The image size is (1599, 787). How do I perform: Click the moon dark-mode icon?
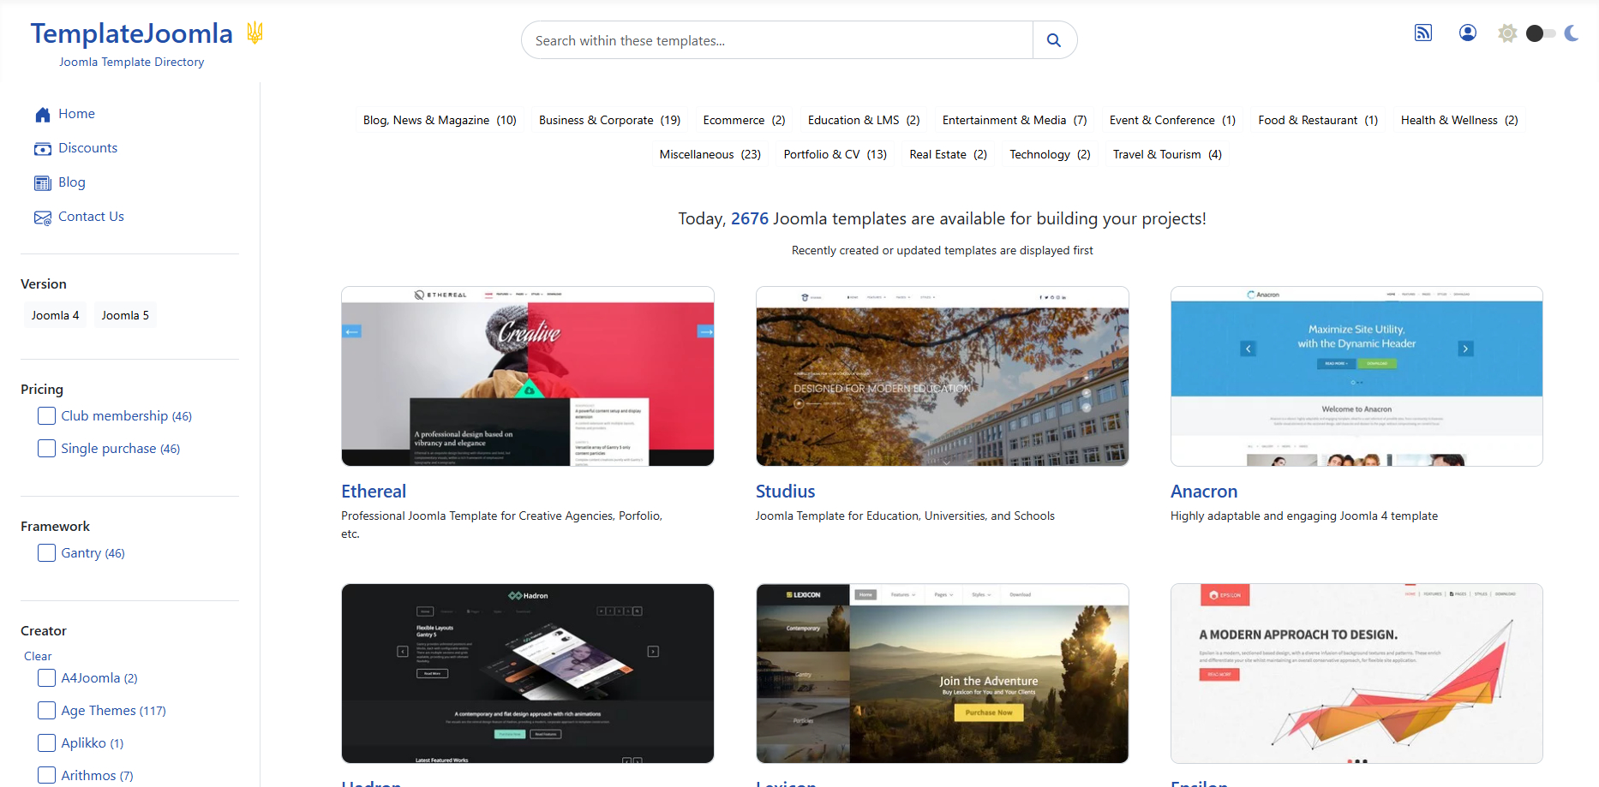(1572, 33)
